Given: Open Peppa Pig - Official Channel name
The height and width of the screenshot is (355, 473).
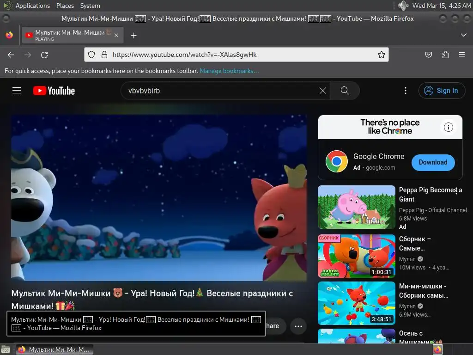Looking at the screenshot, I should click(x=433, y=210).
